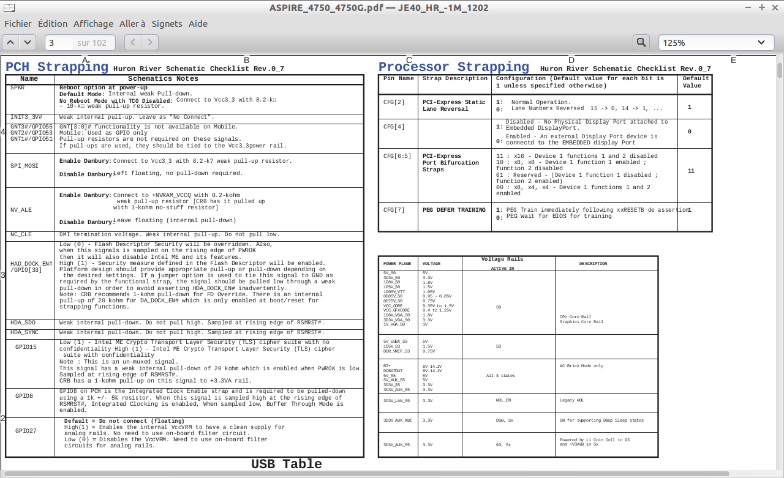Open search with the magnifier icon
This screenshot has width=784, height=478.
(x=641, y=42)
